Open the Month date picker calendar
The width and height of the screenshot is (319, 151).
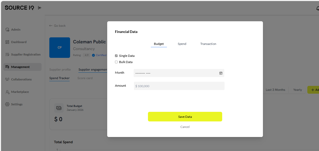pyautogui.click(x=221, y=73)
